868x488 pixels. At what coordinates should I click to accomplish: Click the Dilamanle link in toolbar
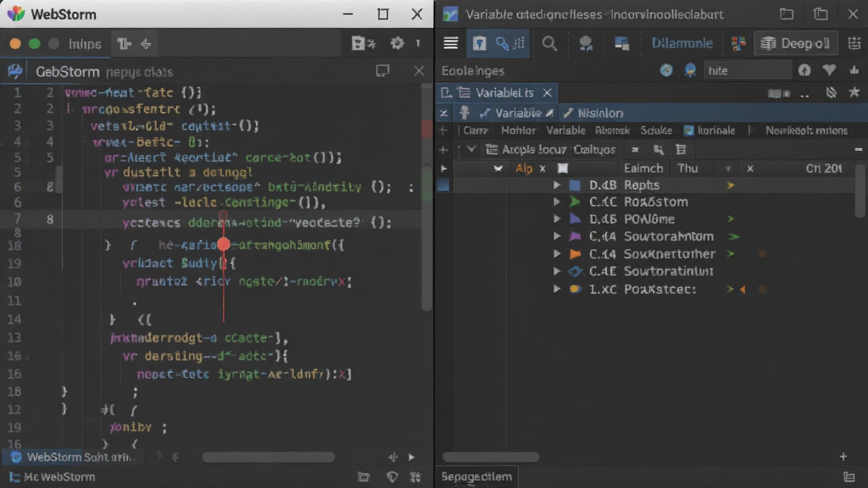pos(682,43)
